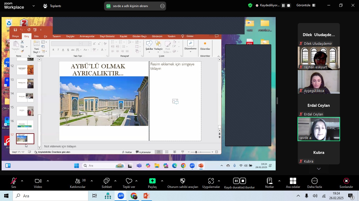Open the Görüntüle view dropdown
359x201 pixels.
pos(306,5)
